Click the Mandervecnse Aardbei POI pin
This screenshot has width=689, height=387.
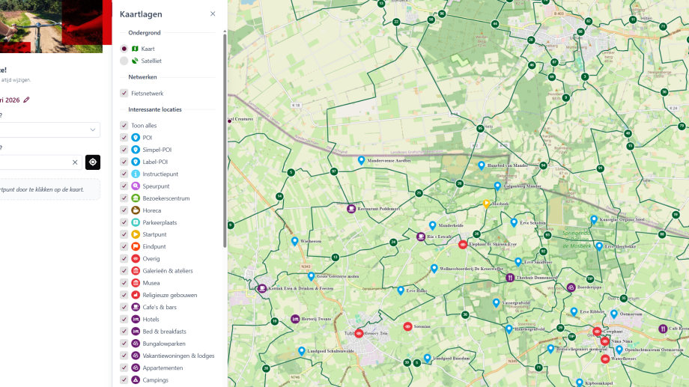pyautogui.click(x=361, y=160)
